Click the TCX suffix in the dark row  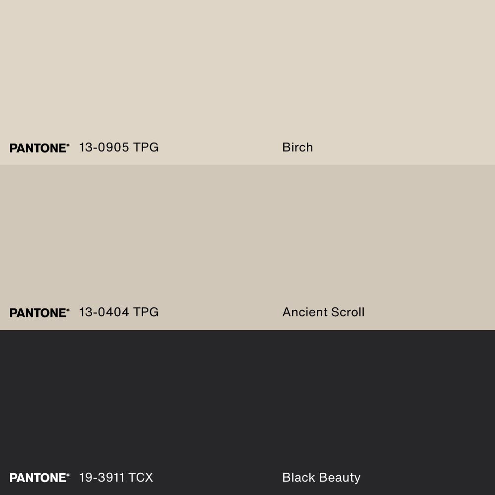click(141, 478)
